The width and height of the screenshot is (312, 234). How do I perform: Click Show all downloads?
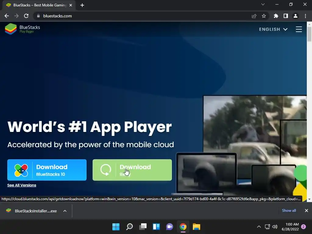point(289,211)
